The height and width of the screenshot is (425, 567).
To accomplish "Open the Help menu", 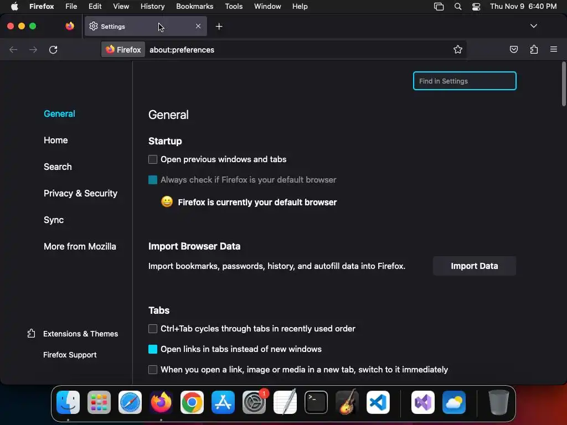I will point(300,6).
